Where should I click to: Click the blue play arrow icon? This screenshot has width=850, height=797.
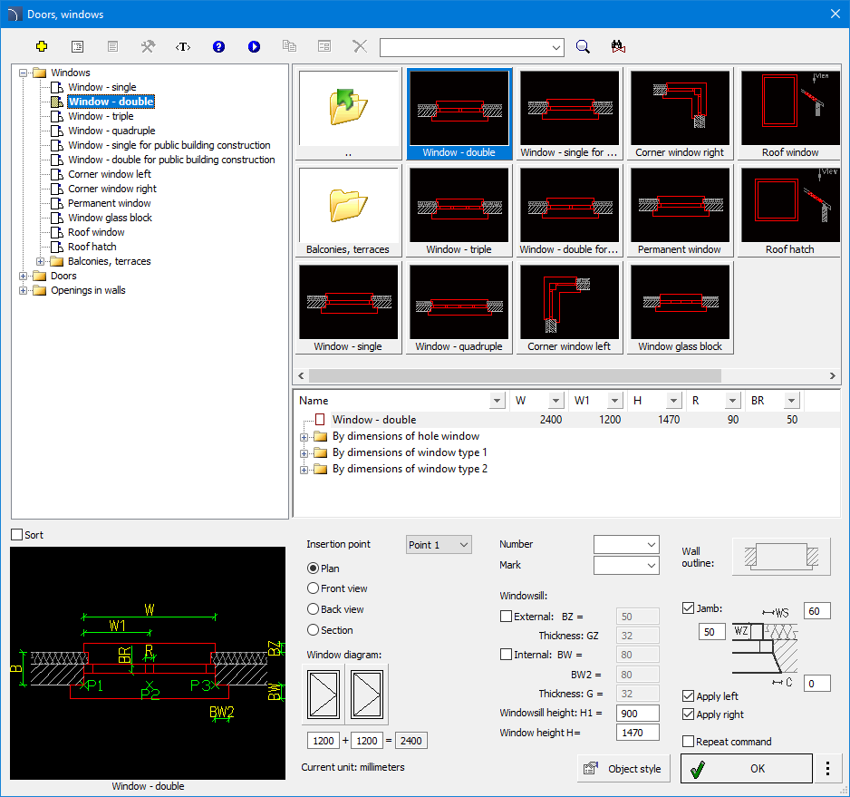point(254,47)
